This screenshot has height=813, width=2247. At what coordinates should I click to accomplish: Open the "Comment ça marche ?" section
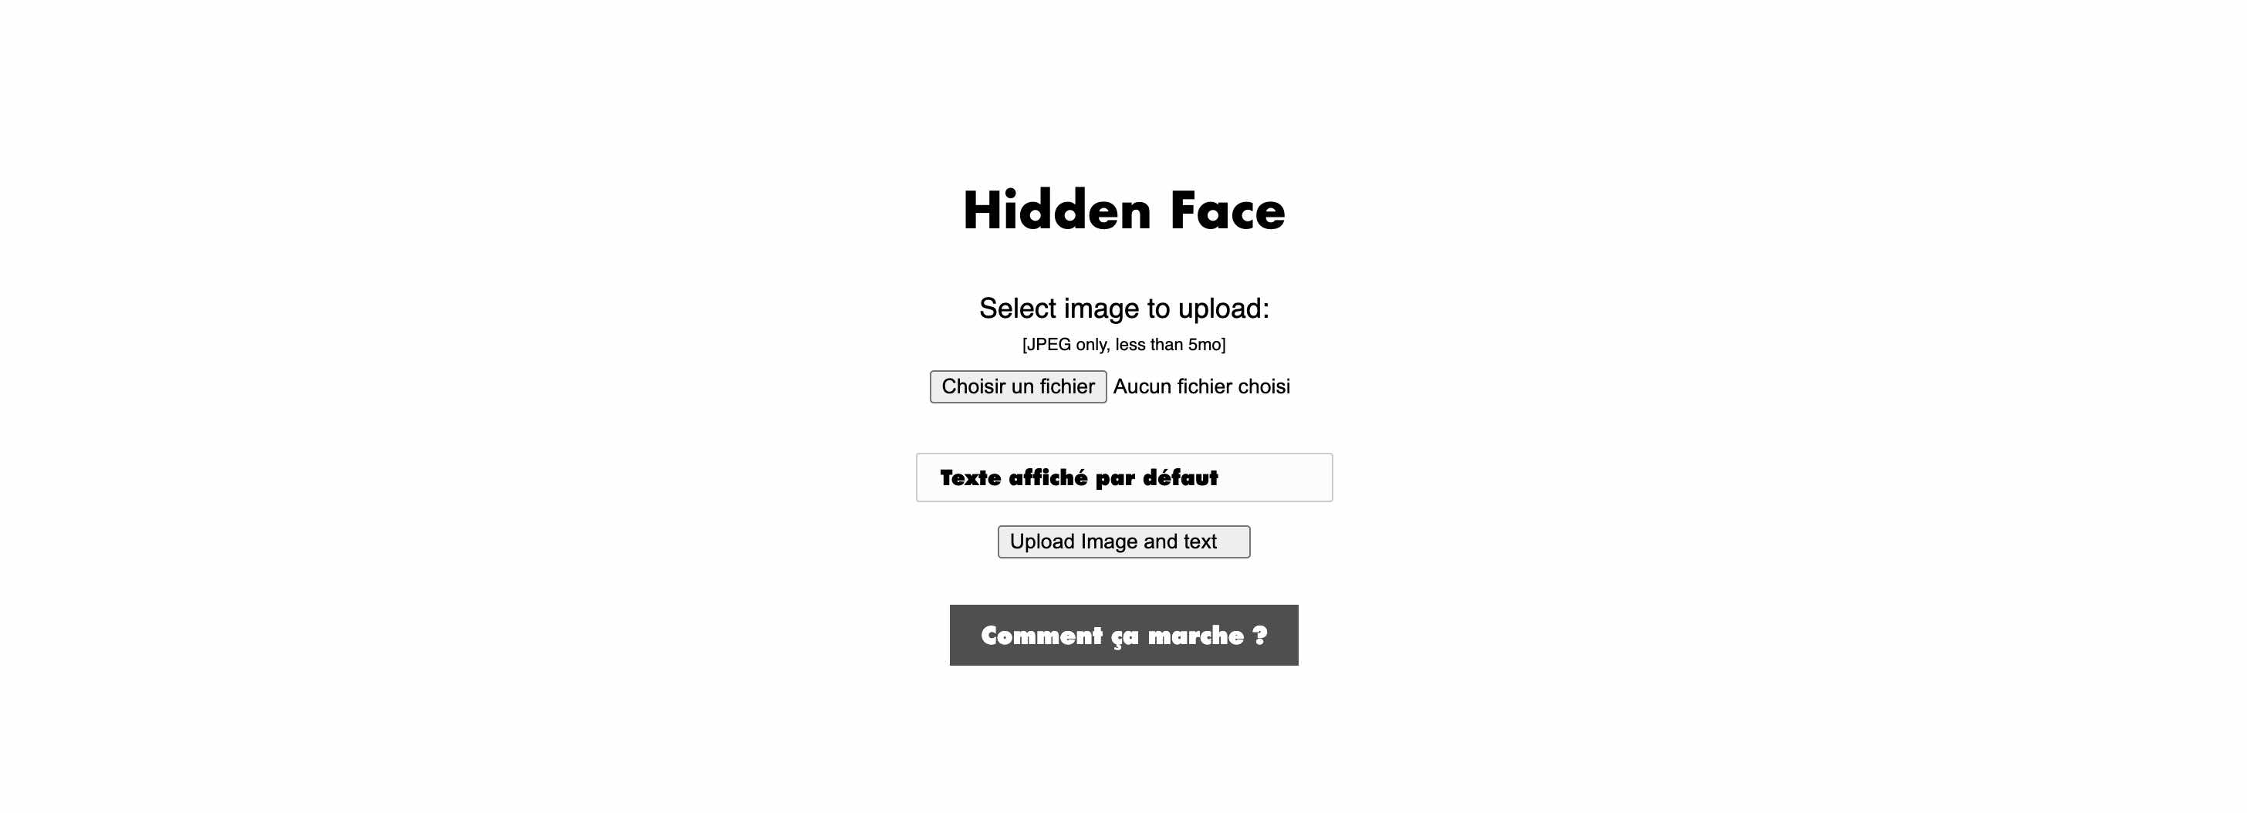[1123, 635]
